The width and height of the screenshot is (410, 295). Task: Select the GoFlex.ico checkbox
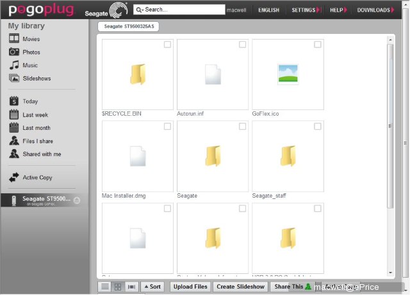pyautogui.click(x=318, y=44)
